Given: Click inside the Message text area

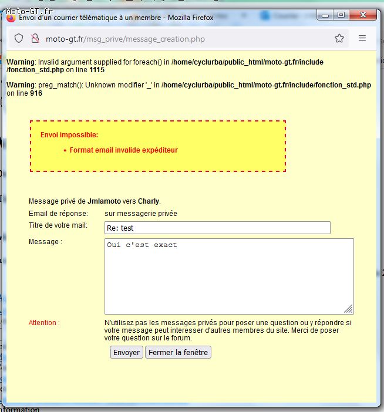Looking at the screenshot, I should (229, 276).
